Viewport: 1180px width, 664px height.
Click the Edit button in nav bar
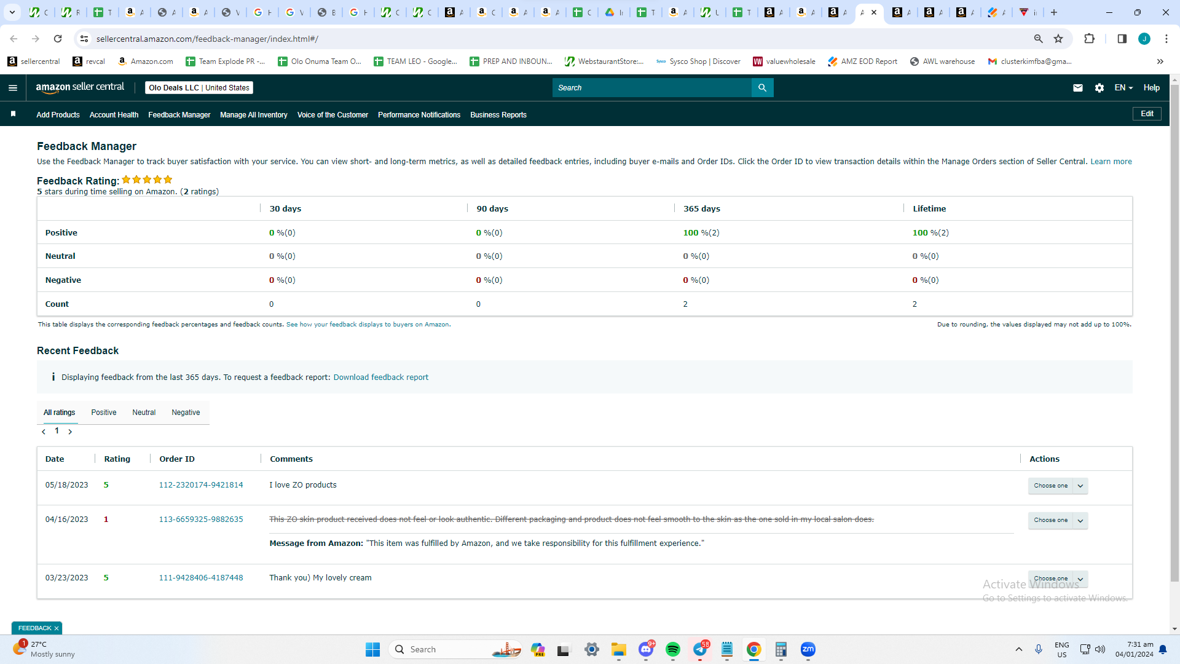(x=1147, y=114)
